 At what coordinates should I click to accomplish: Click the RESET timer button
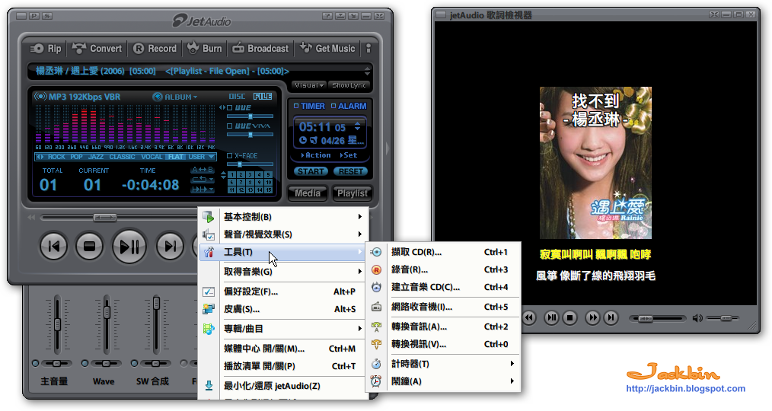[350, 171]
